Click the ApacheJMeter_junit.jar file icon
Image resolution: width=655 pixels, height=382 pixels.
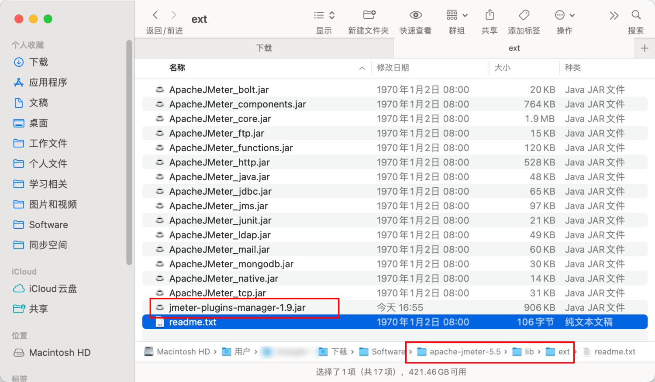point(160,220)
